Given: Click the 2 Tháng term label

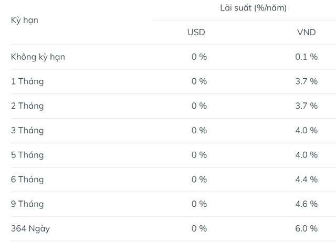Looking at the screenshot, I should click(x=27, y=106).
